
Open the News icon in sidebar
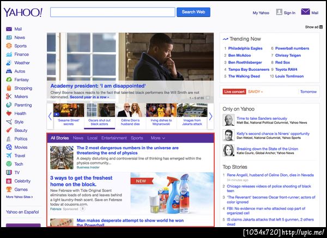pos(9,38)
